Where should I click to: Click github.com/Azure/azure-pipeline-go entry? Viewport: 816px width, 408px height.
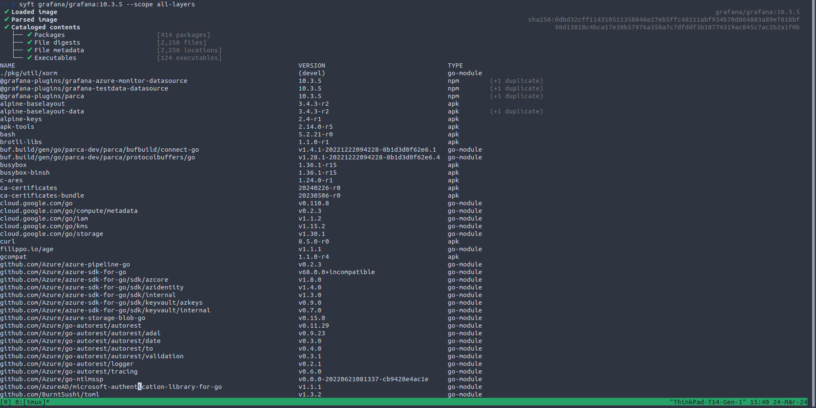pos(65,264)
